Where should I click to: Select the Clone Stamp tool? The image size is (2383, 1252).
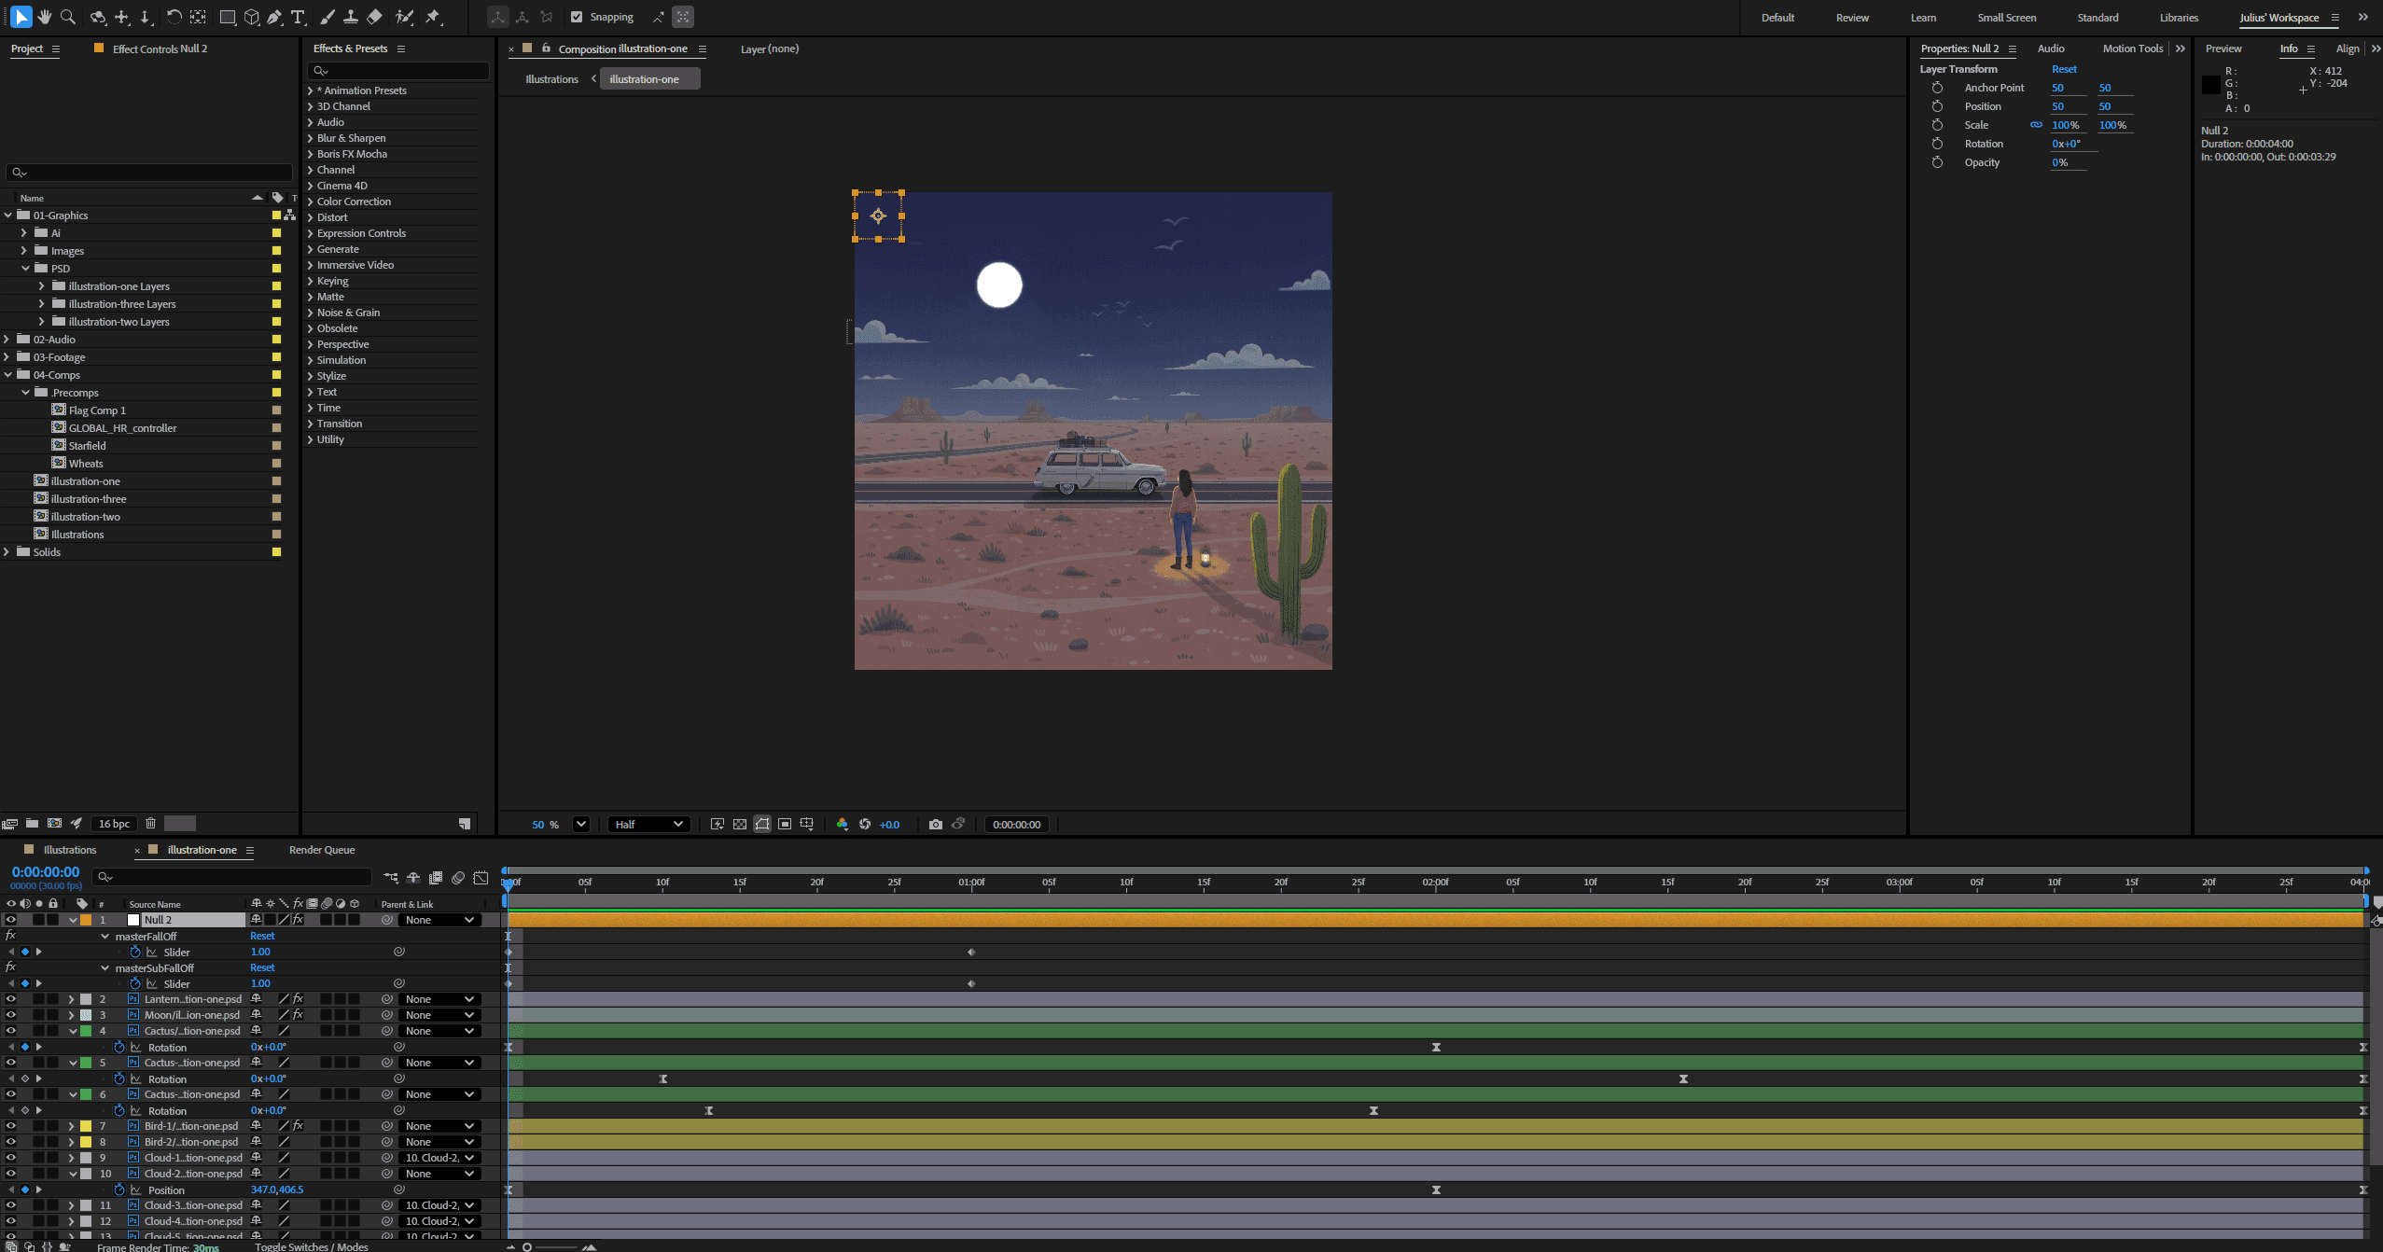[351, 17]
